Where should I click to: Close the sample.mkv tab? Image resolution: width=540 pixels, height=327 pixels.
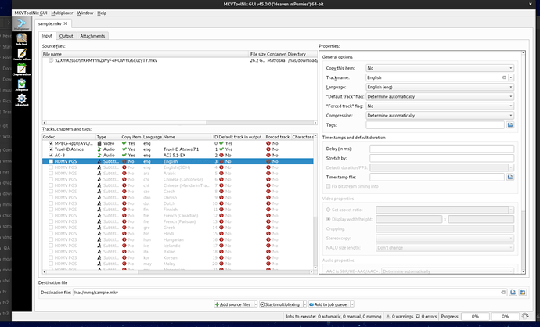(66, 23)
